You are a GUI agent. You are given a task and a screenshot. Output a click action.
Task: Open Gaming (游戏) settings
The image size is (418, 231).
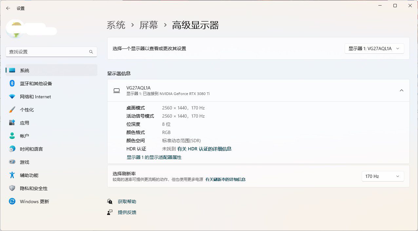24,162
